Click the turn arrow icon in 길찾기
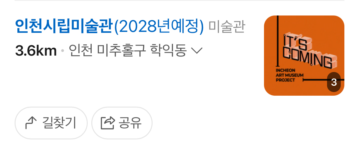359x154 pixels. (x=31, y=123)
